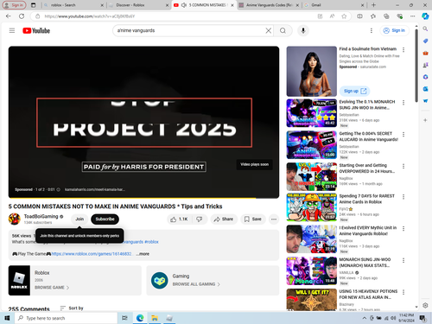Viewport: 432px width, 324px height.
Task: Open the browser profile Sign in button
Action: click(14, 5)
